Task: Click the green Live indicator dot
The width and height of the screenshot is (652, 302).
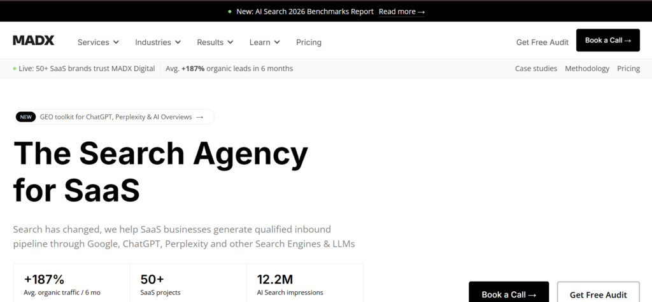Action: pos(15,69)
